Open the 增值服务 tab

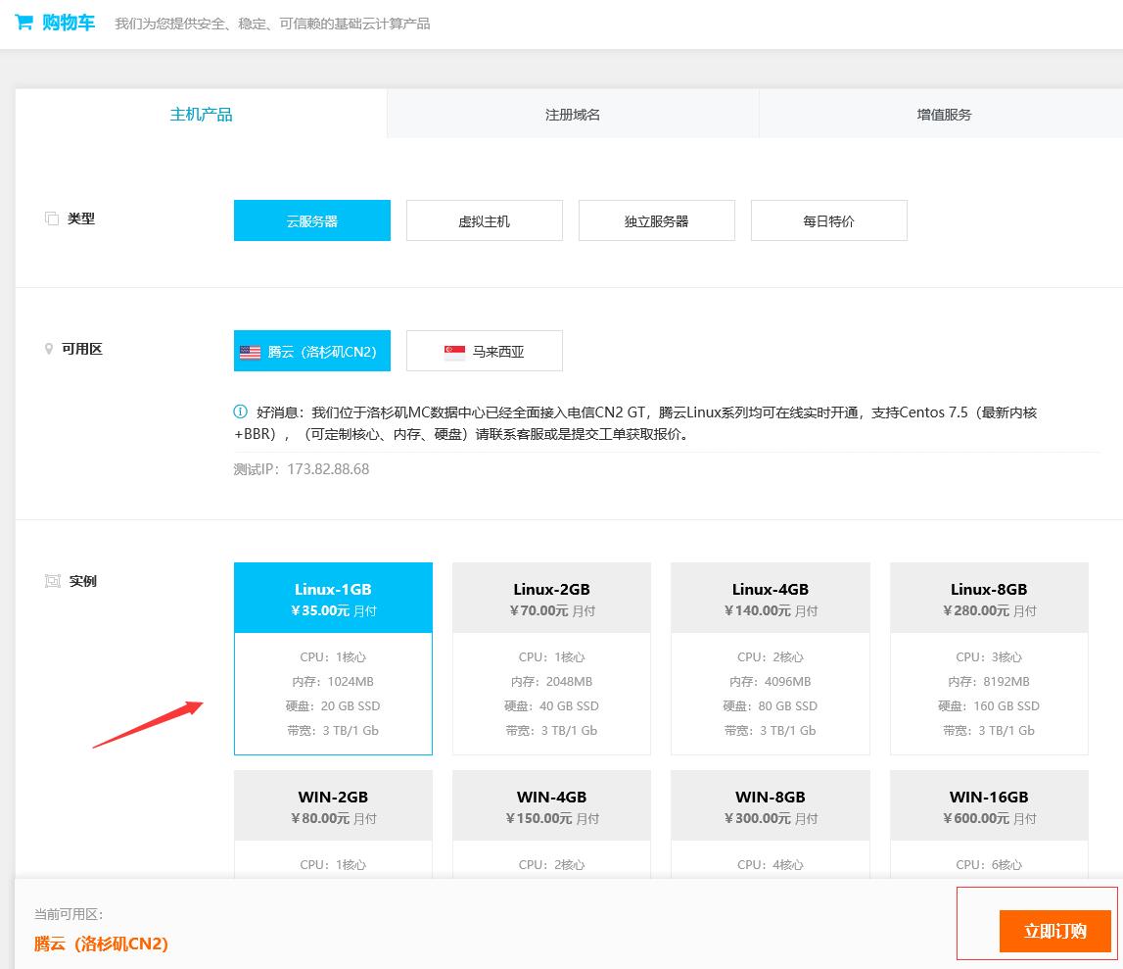945,114
